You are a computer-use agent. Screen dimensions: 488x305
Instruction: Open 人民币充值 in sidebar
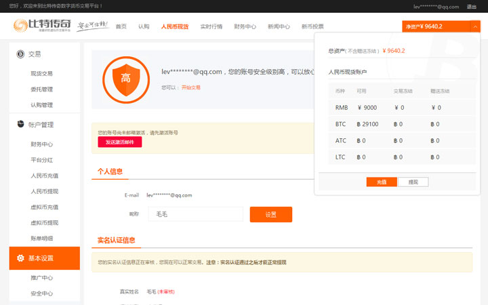[x=45, y=176]
